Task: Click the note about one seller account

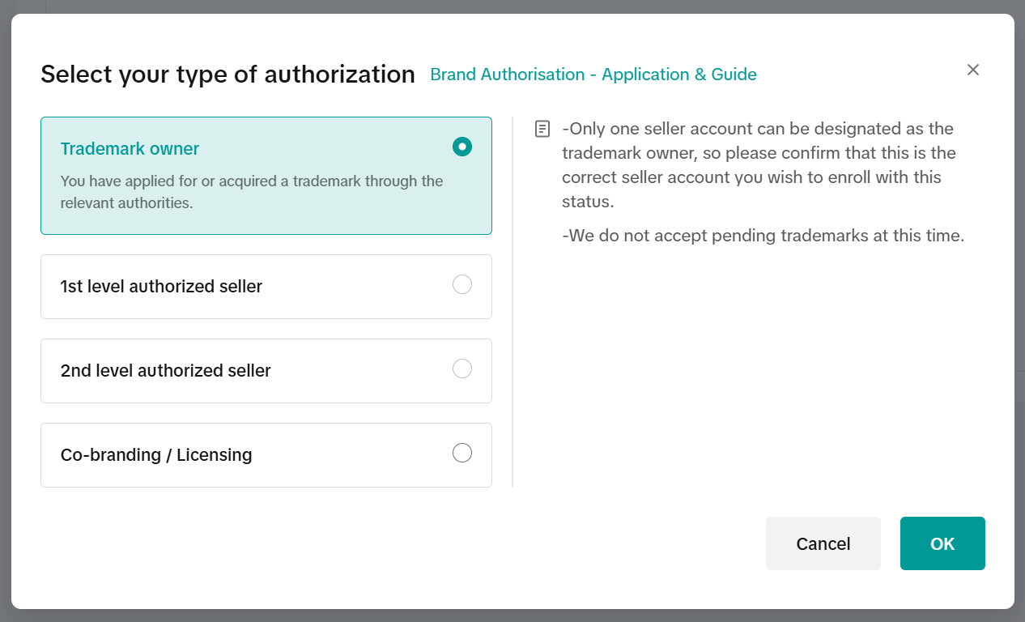Action: coord(758,165)
